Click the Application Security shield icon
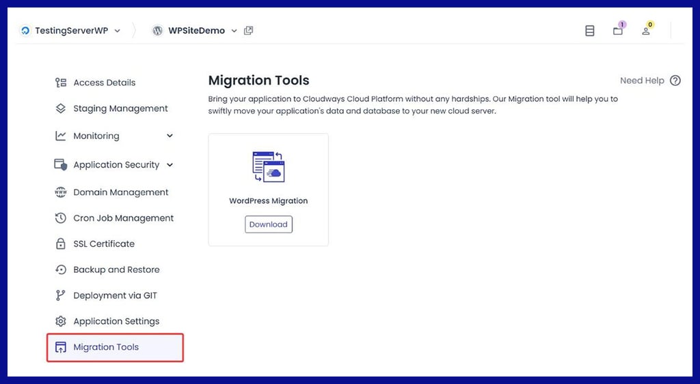 click(x=61, y=164)
